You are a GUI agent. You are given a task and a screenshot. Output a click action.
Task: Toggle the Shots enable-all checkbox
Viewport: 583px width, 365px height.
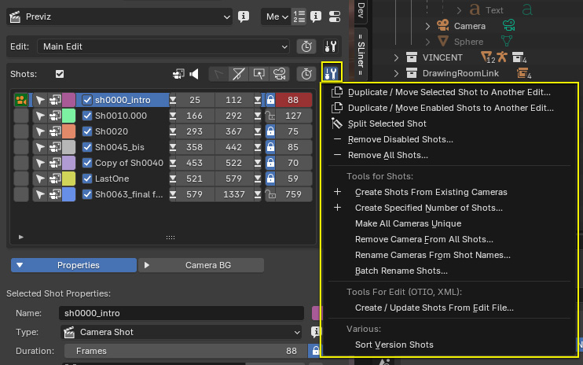[60, 74]
